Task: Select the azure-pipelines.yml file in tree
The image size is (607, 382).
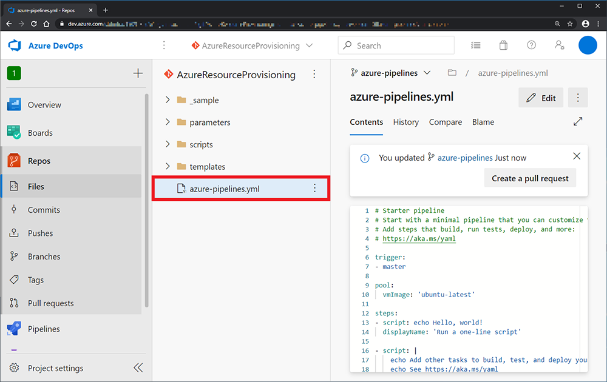Action: [241, 189]
